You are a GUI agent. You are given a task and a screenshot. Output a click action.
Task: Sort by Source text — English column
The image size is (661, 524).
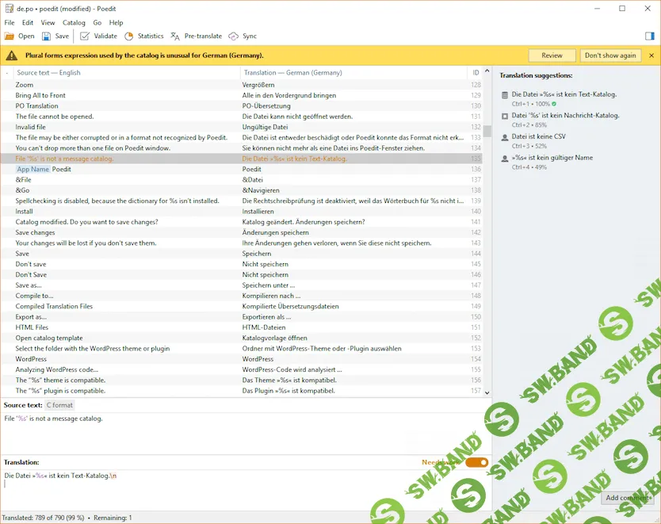coord(48,73)
